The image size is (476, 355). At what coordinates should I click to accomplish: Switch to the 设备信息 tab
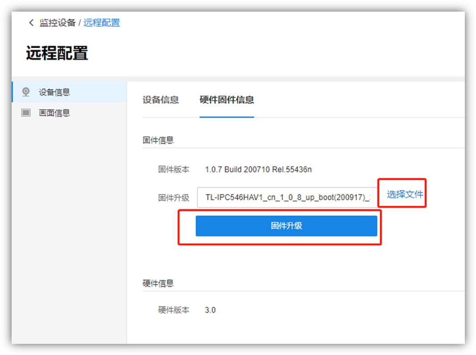(x=161, y=100)
